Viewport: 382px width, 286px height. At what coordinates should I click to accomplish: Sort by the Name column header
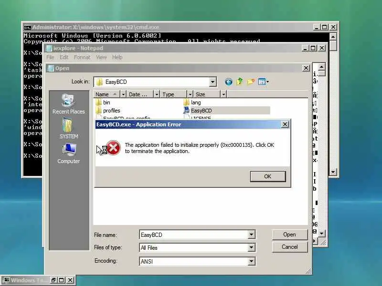[x=106, y=94]
